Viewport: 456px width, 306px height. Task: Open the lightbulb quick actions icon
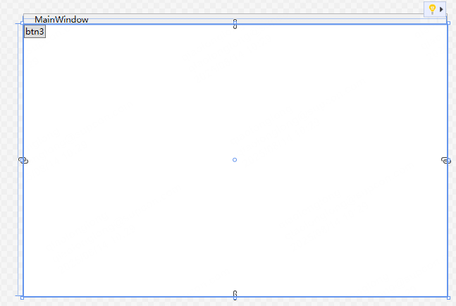click(x=432, y=9)
